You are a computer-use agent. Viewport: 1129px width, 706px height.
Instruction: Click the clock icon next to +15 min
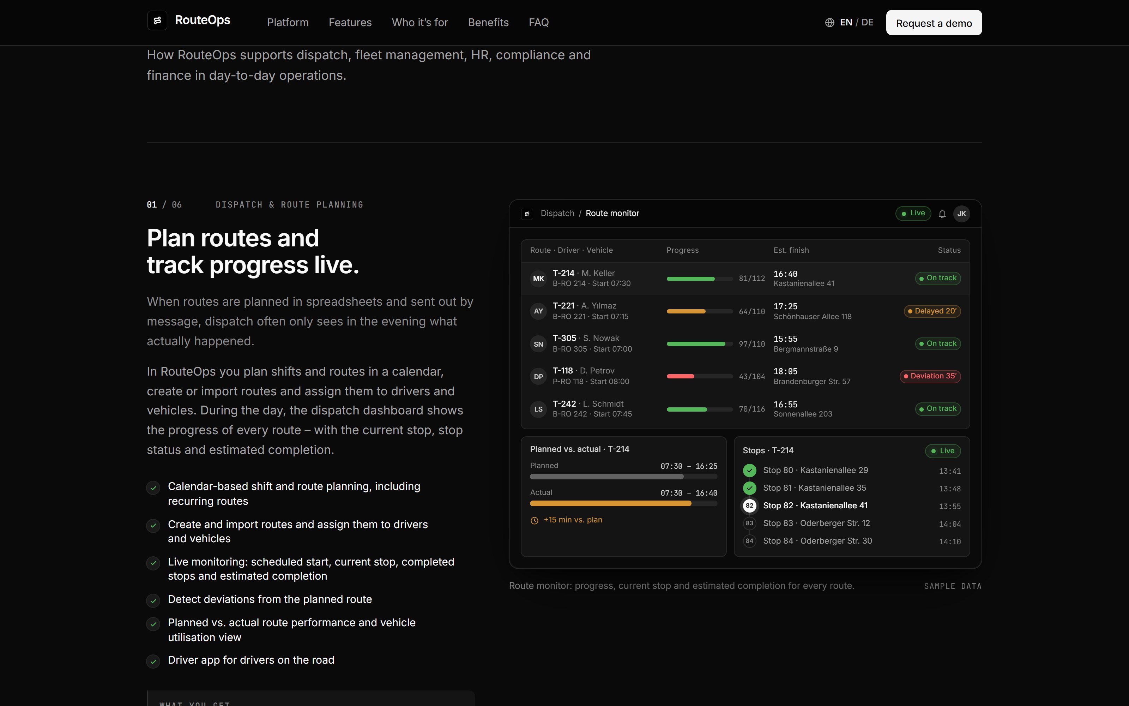click(x=535, y=520)
